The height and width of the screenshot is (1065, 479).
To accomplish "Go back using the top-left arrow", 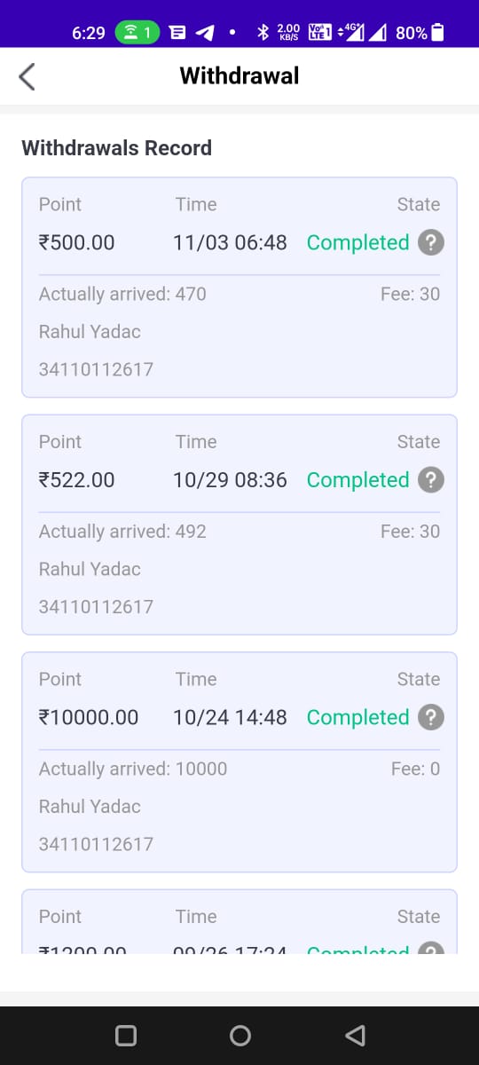I will (x=27, y=77).
